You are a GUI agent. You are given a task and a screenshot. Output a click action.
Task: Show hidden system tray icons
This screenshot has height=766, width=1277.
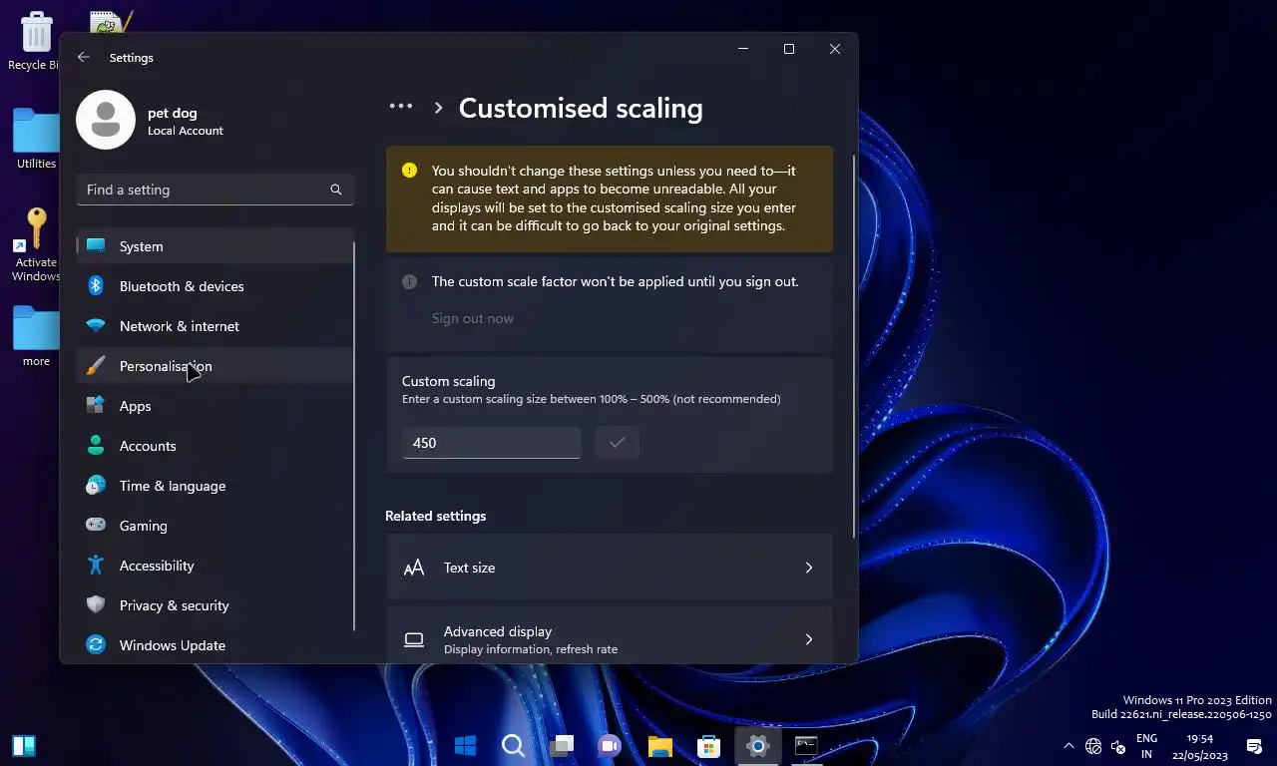coord(1068,746)
